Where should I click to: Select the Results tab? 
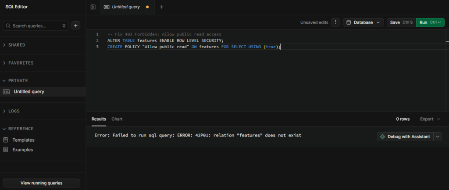99,119
